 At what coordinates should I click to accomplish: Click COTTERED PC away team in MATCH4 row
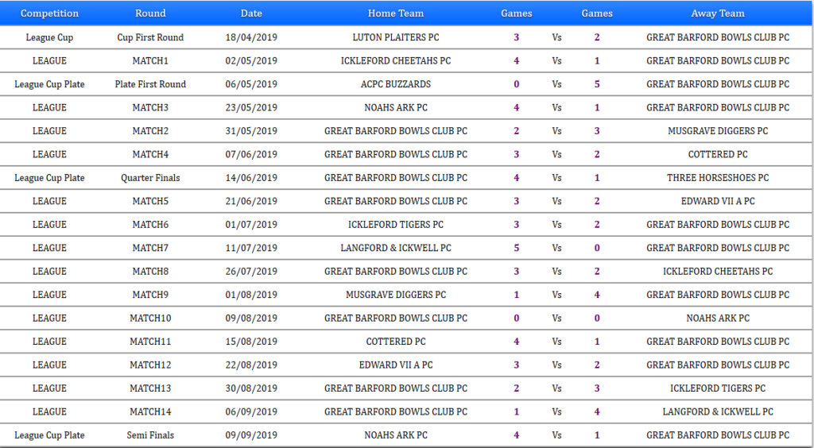pos(718,154)
